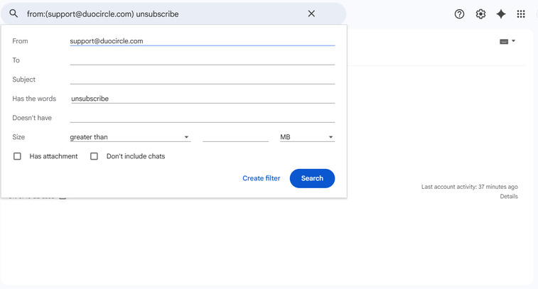Focus the To input field
Screen dimensions: 538x289
pos(202,60)
